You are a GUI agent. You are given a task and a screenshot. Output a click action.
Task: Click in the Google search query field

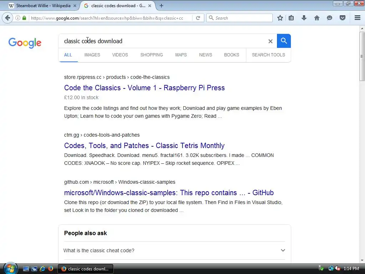[163, 41]
